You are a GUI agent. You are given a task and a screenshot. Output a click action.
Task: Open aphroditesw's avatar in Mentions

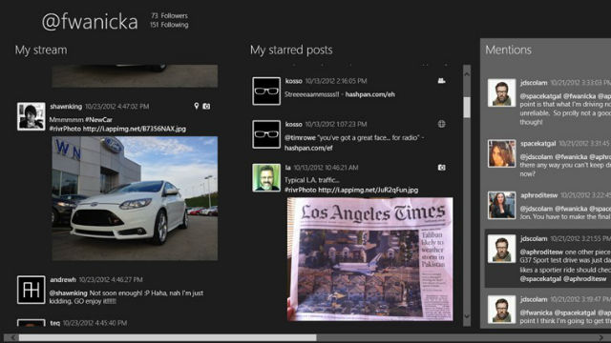click(501, 205)
